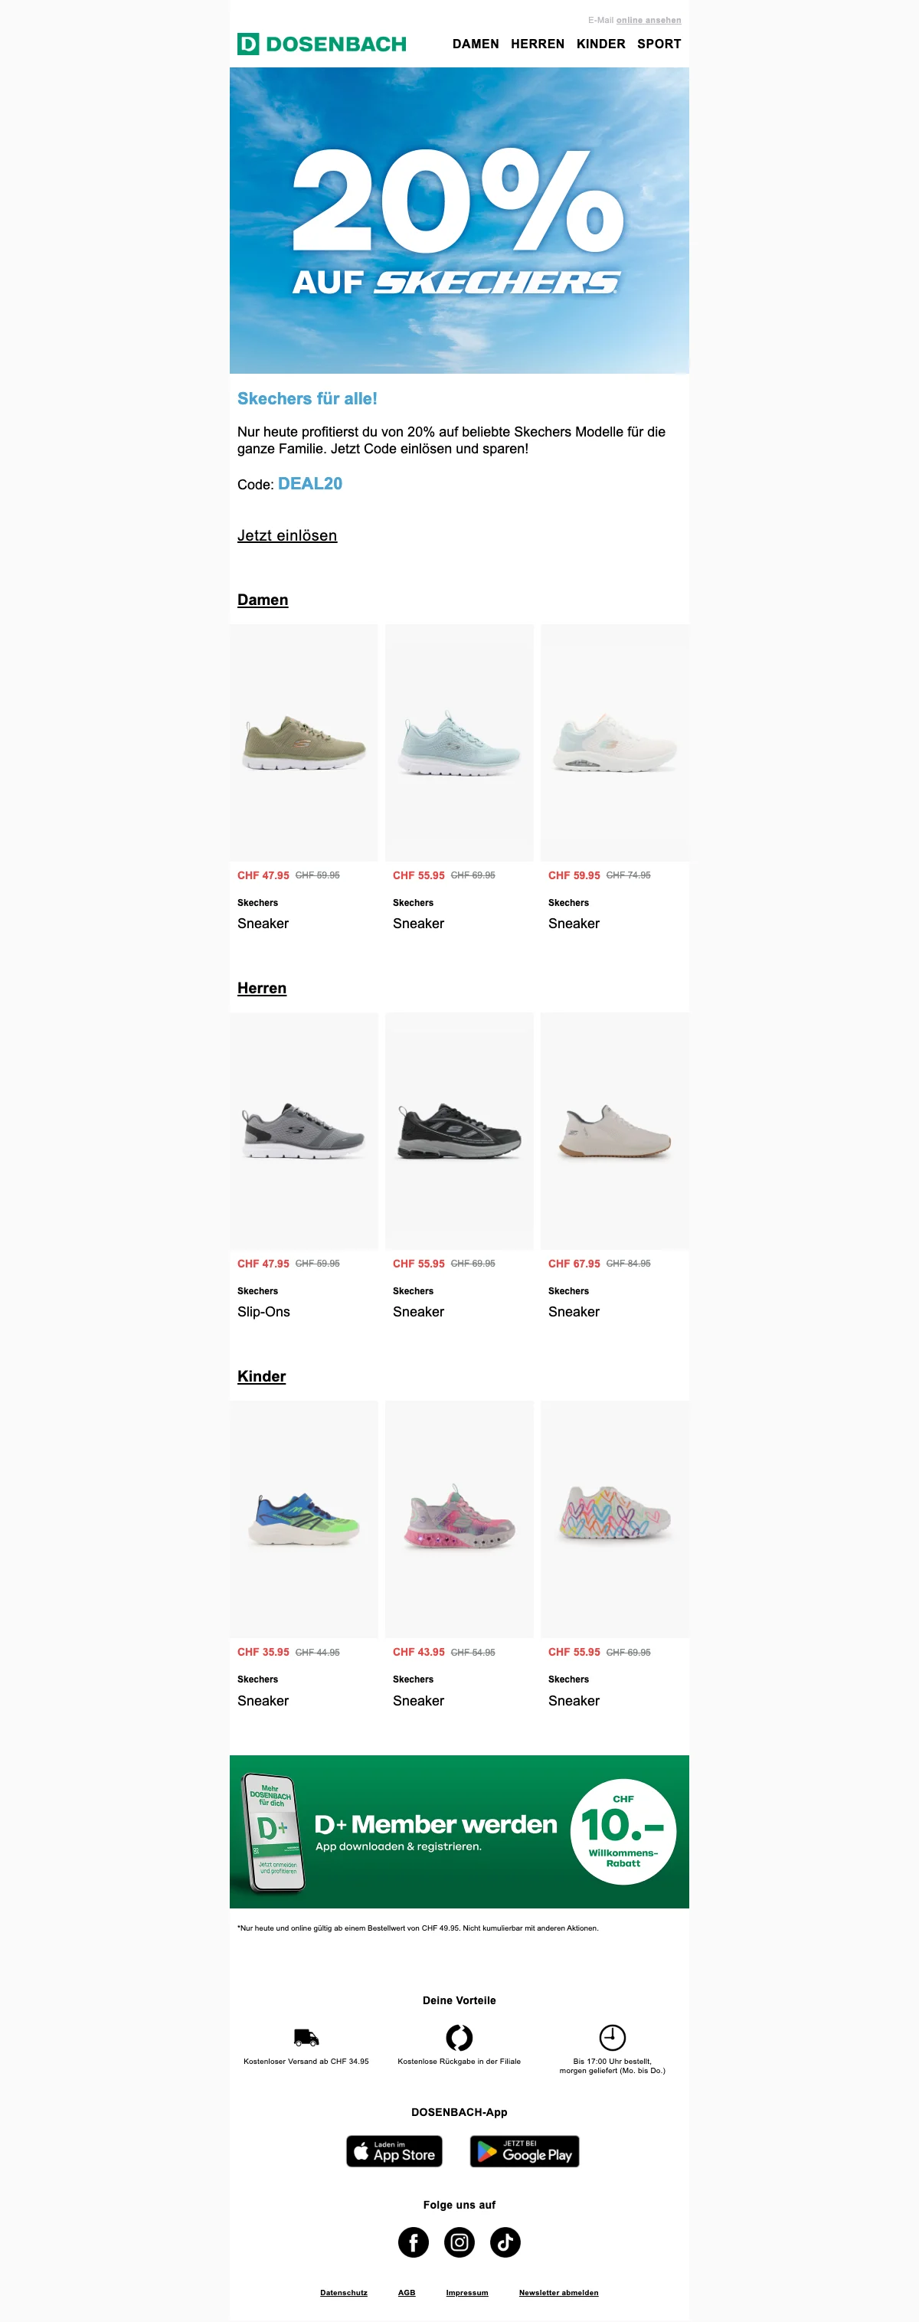Open the Facebook icon
The width and height of the screenshot is (919, 2322).
(414, 2242)
